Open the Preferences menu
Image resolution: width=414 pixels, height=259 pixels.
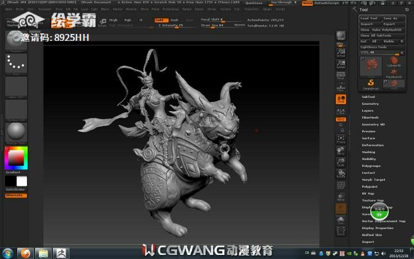point(171,9)
